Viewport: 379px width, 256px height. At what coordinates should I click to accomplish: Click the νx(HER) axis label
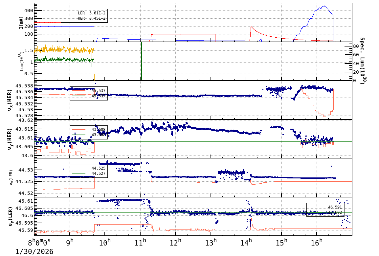point(10,100)
